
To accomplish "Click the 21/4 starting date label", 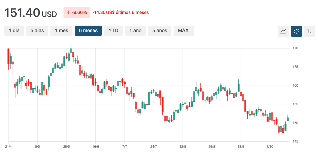I will click(x=8, y=147).
